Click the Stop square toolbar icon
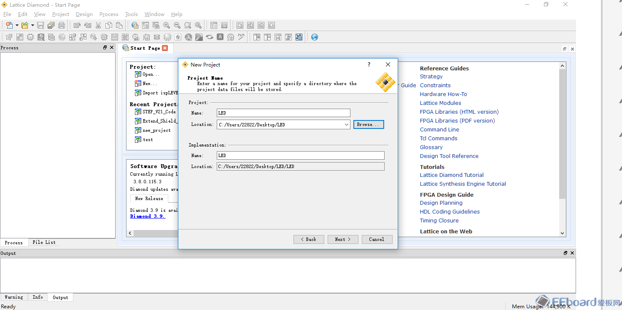 click(272, 25)
